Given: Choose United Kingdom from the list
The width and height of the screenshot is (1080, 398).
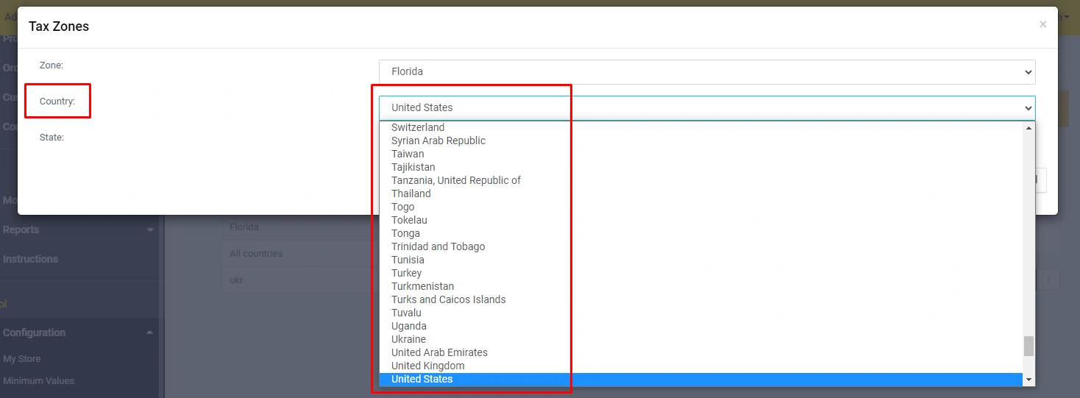Looking at the screenshot, I should 427,366.
